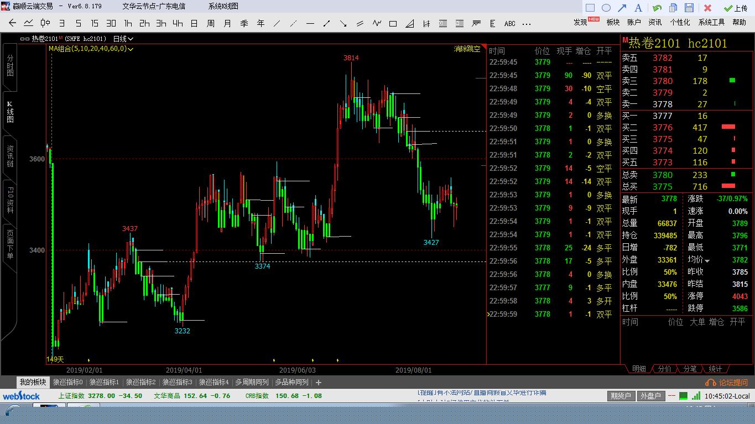Click the back arrow in the toolbar

[x=13, y=23]
